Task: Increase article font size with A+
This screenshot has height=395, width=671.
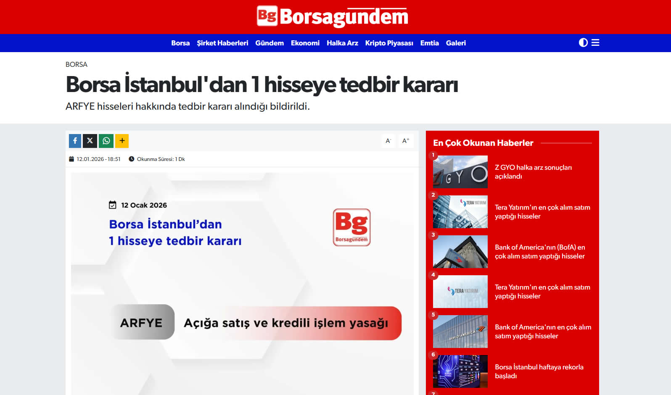Action: [405, 141]
